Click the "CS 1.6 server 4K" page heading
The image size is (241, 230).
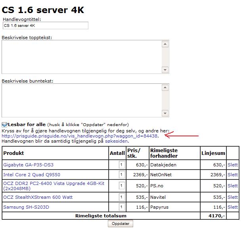click(43, 10)
